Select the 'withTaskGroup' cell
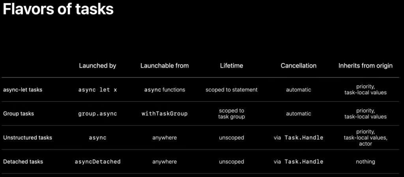The width and height of the screenshot is (404, 177). tap(165, 114)
